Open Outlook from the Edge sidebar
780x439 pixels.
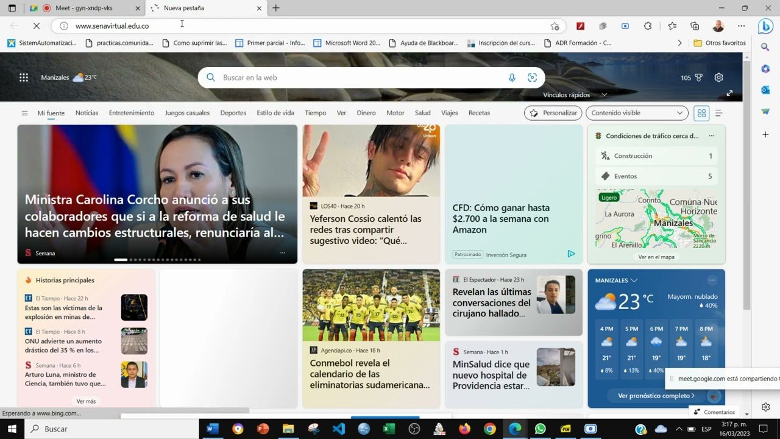click(765, 90)
